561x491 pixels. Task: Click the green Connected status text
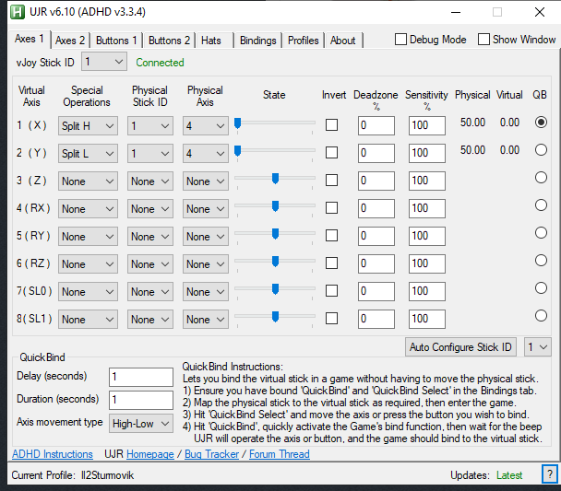point(160,63)
